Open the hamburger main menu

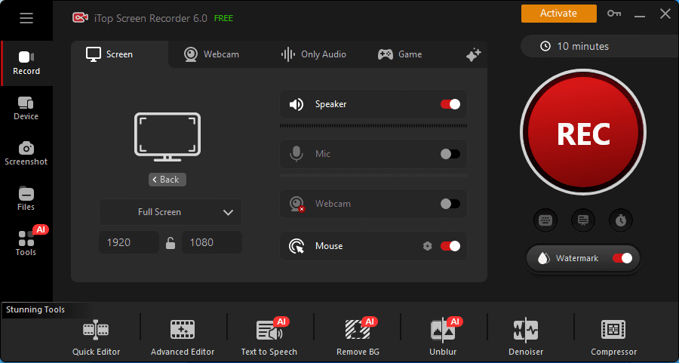pyautogui.click(x=26, y=18)
